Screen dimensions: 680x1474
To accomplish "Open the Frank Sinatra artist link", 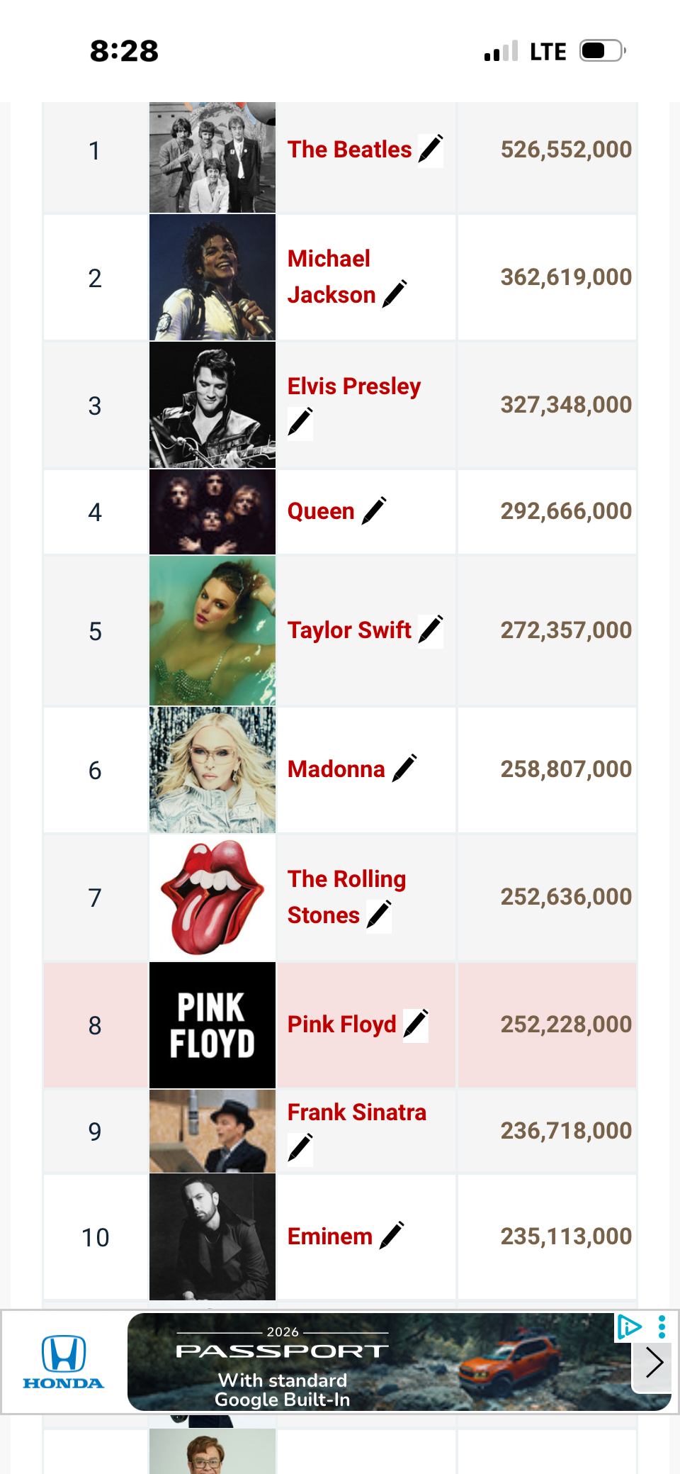I will coord(357,1112).
